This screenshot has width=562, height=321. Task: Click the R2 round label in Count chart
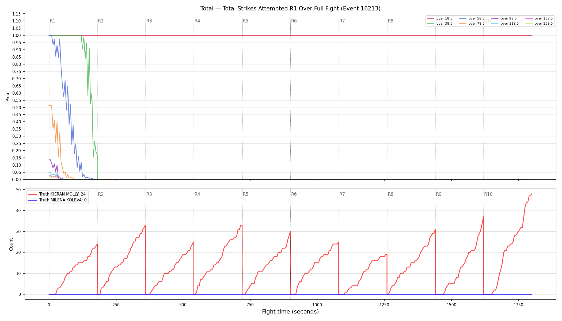click(101, 194)
